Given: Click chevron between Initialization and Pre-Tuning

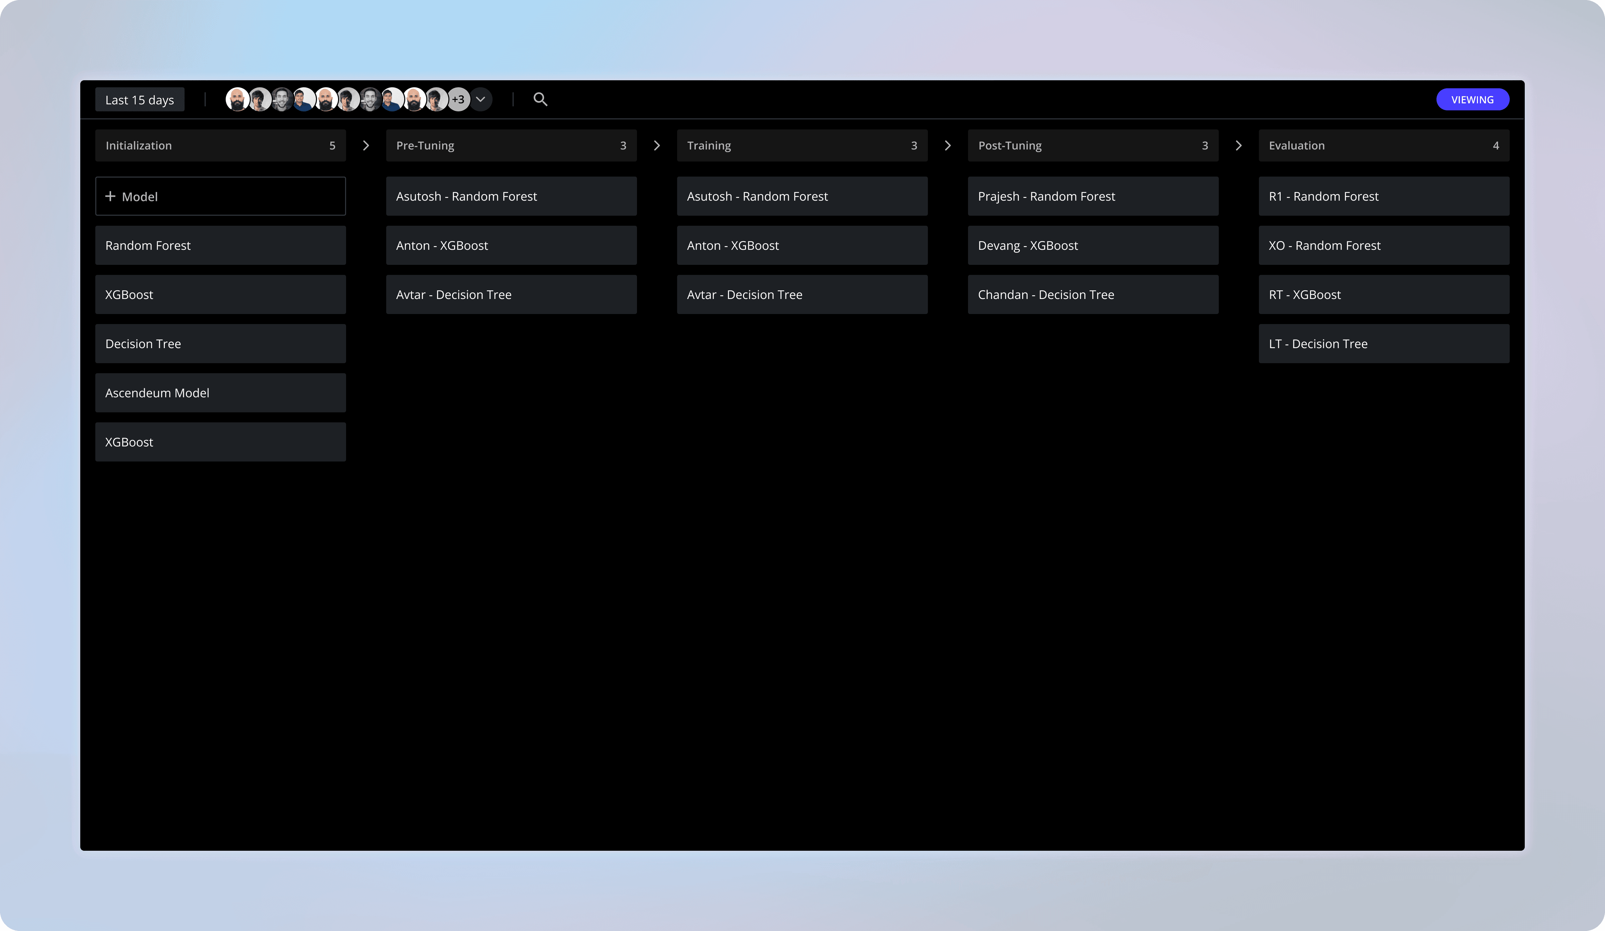Looking at the screenshot, I should [x=365, y=146].
